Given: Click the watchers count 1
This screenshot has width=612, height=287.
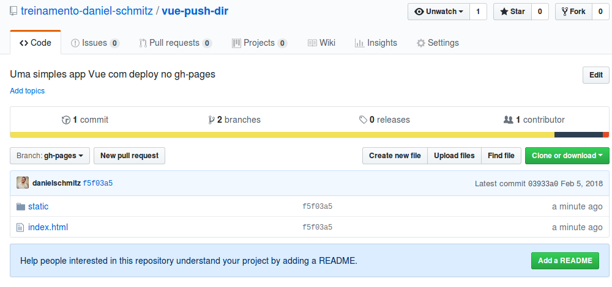Looking at the screenshot, I should tap(478, 12).
